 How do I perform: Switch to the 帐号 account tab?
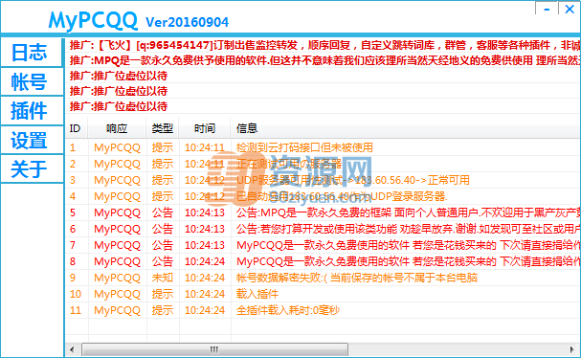(x=32, y=81)
